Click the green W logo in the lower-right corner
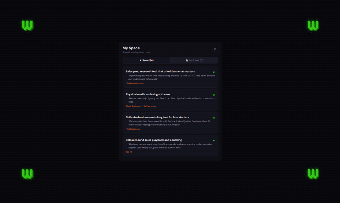Viewport: 340px width, 203px height. pyautogui.click(x=313, y=174)
